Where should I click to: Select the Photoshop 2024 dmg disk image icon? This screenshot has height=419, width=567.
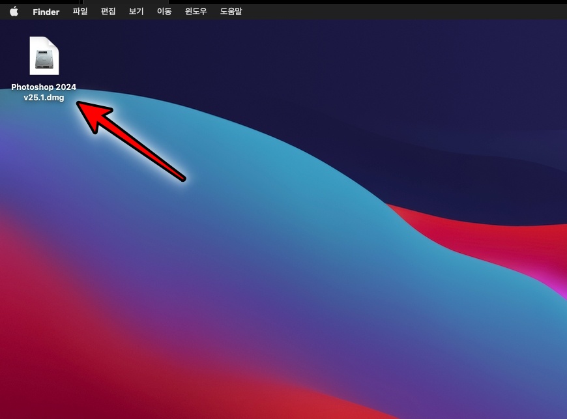(44, 55)
